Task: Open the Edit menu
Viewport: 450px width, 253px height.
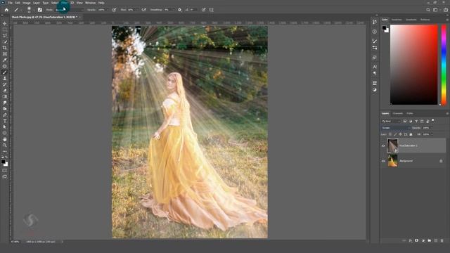Action: 18,3
